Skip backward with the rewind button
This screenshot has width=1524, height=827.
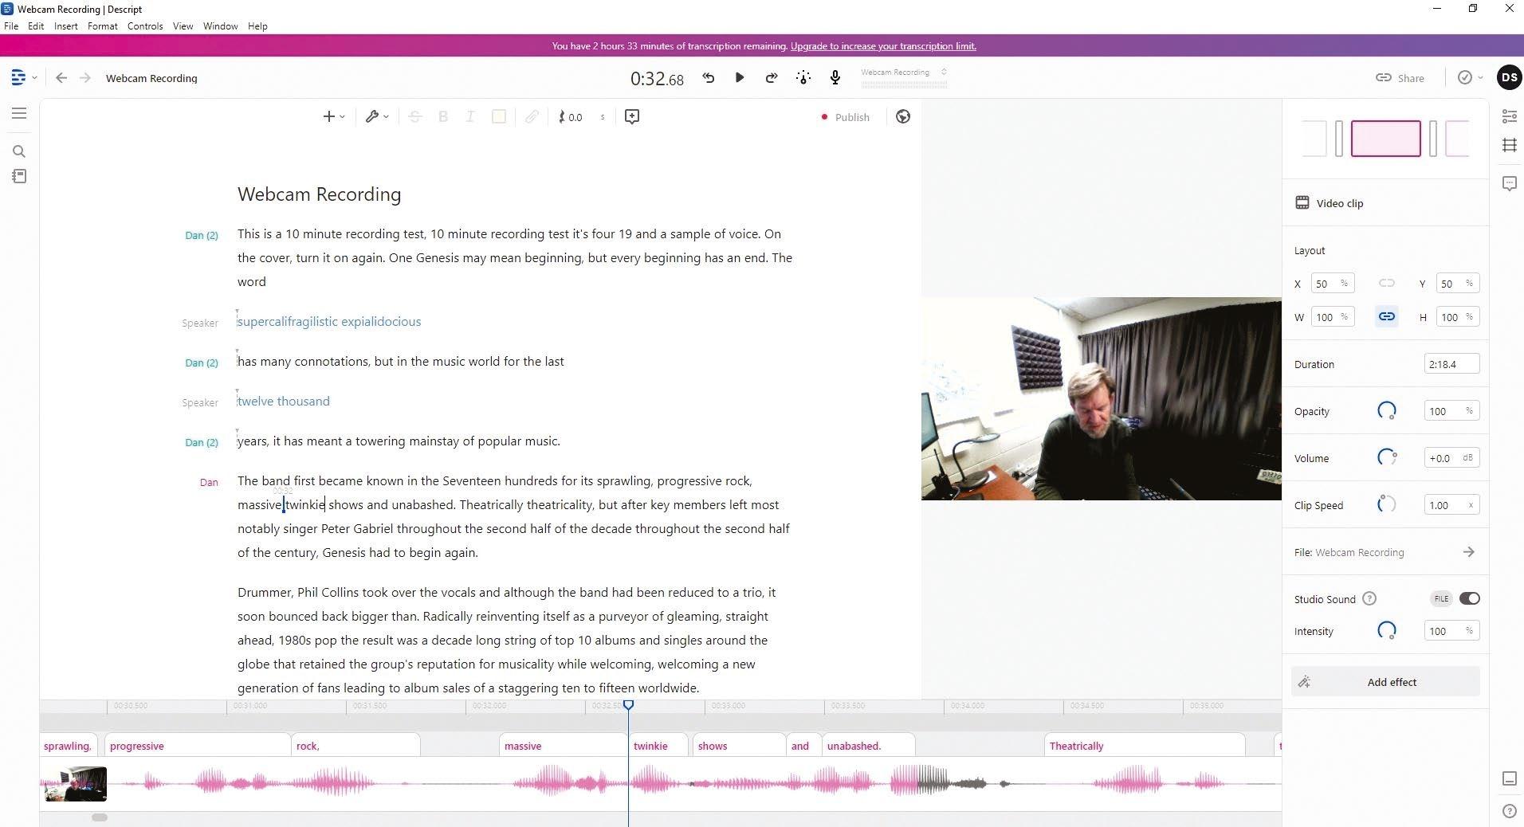(708, 77)
